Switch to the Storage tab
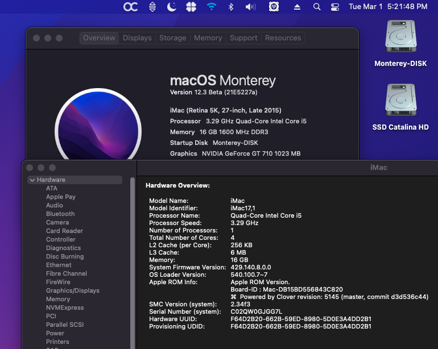Screen dimensions: 438x349 (x=172, y=38)
